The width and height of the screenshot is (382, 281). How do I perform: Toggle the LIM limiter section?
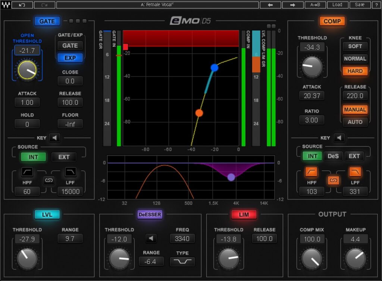(x=244, y=215)
